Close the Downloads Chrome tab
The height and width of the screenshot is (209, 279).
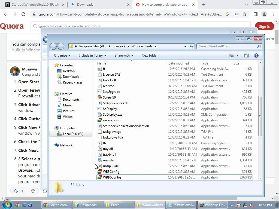click(x=128, y=5)
